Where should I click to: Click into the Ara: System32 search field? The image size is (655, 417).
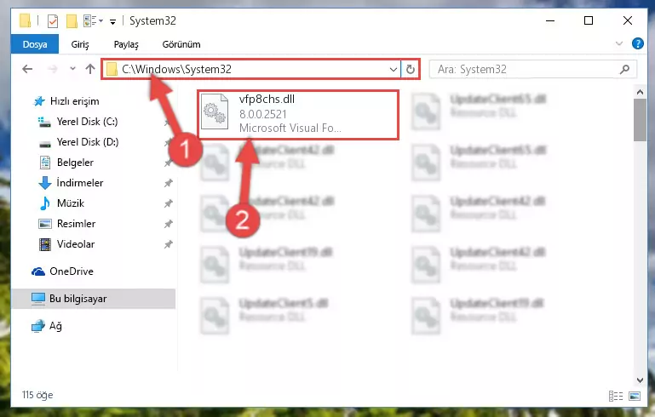coord(526,69)
